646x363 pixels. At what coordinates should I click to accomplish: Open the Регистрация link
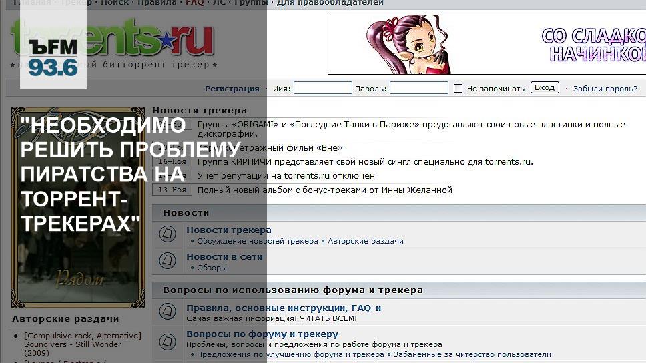point(232,89)
